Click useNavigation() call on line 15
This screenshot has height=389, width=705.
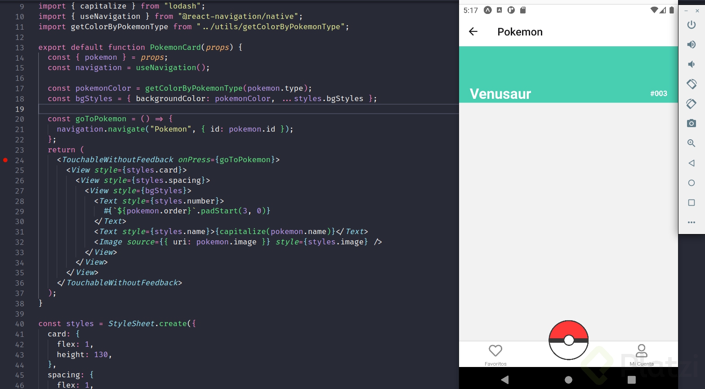coord(171,67)
